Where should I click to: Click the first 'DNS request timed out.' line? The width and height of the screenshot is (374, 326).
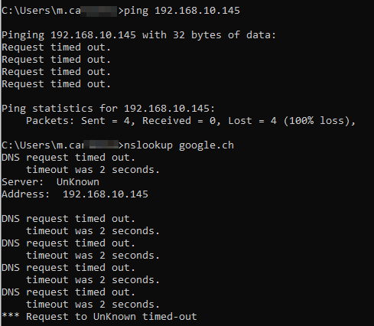pos(68,158)
